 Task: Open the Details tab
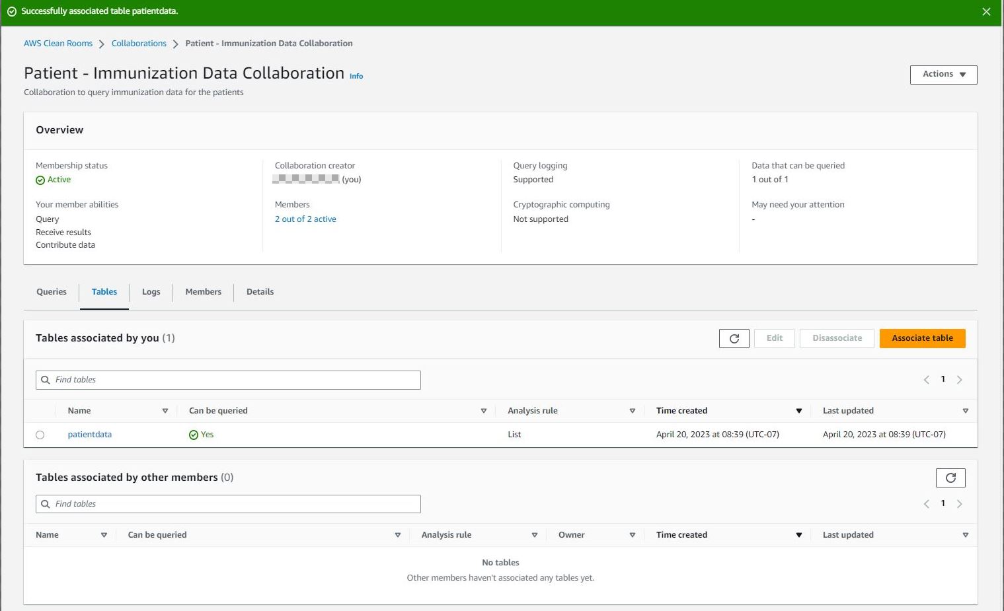point(260,292)
